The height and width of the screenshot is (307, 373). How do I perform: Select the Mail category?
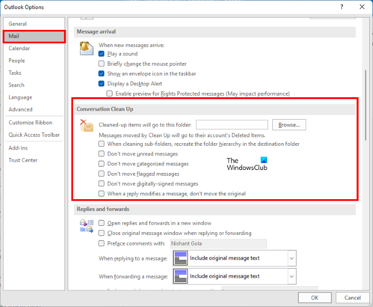point(34,36)
